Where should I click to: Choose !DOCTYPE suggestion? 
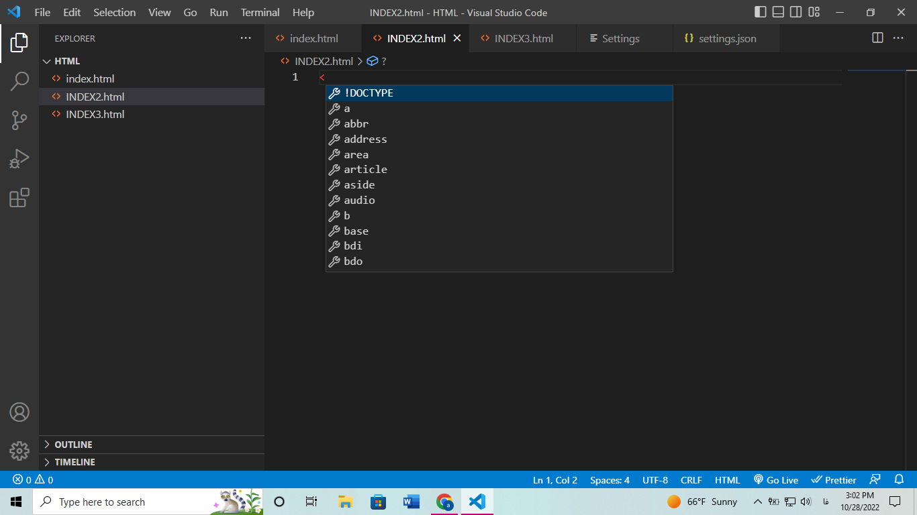click(x=499, y=93)
